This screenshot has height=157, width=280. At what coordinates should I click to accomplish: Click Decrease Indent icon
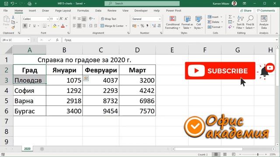pyautogui.click(x=91, y=26)
